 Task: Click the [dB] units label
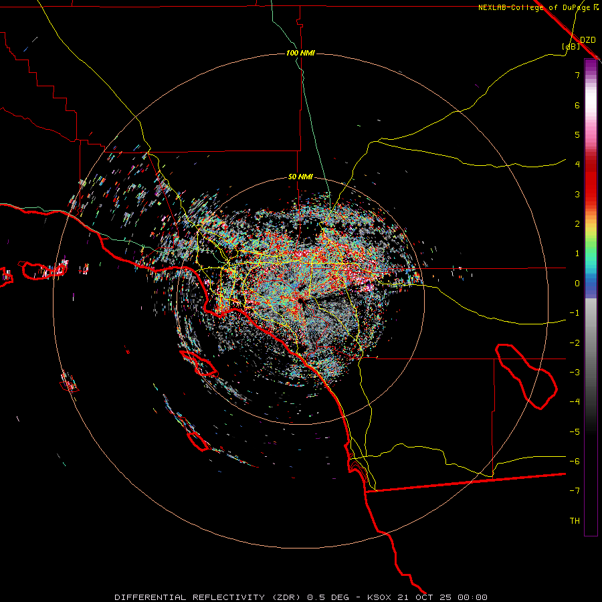(571, 47)
